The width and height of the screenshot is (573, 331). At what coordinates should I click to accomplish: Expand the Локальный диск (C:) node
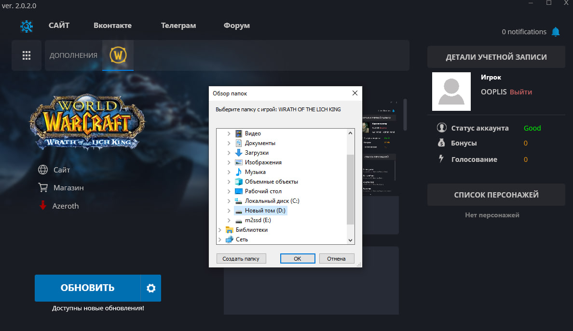pos(229,201)
